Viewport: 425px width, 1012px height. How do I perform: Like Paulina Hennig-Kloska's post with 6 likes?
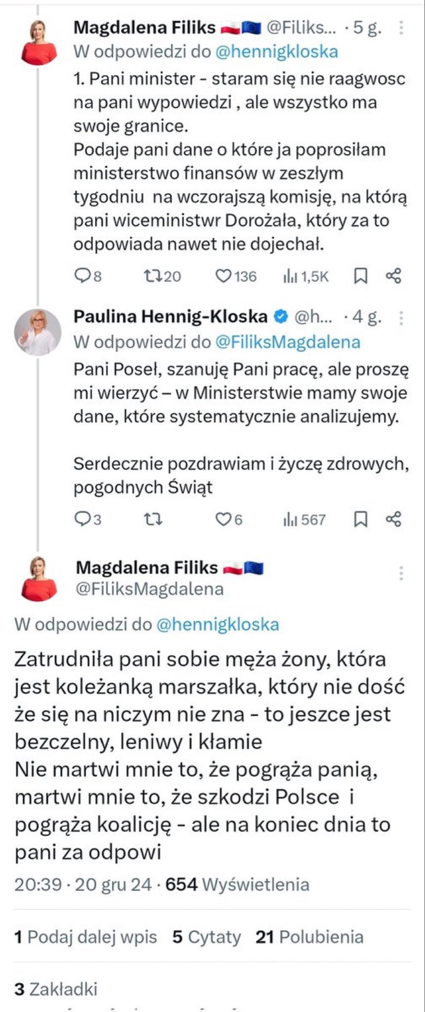224,519
